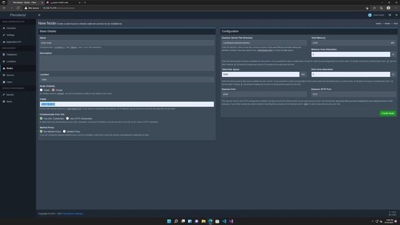Click the Daemon Server File Directory field

tap(264, 43)
